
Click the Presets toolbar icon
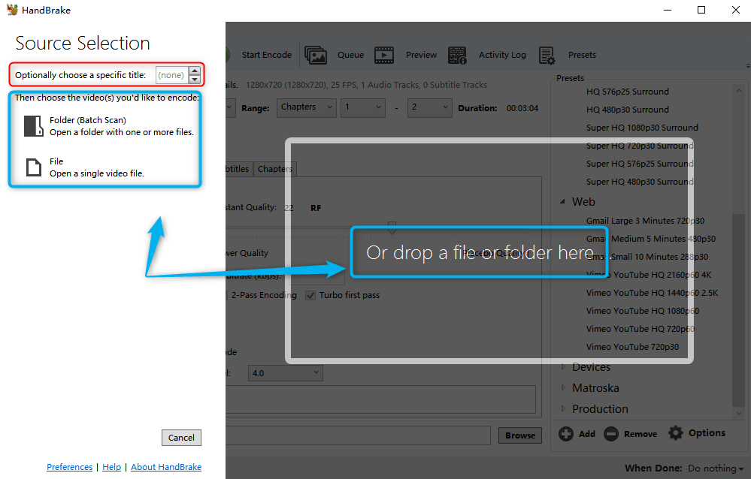547,56
